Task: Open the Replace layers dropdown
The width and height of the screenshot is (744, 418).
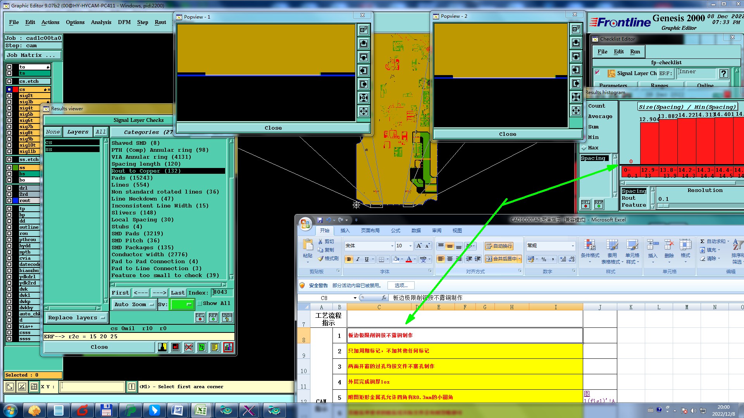Action: coord(77,318)
